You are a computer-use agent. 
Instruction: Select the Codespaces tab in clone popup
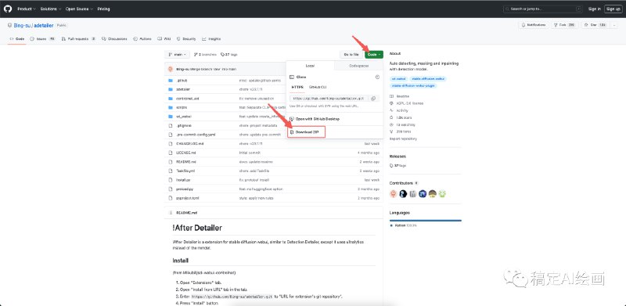coord(358,66)
